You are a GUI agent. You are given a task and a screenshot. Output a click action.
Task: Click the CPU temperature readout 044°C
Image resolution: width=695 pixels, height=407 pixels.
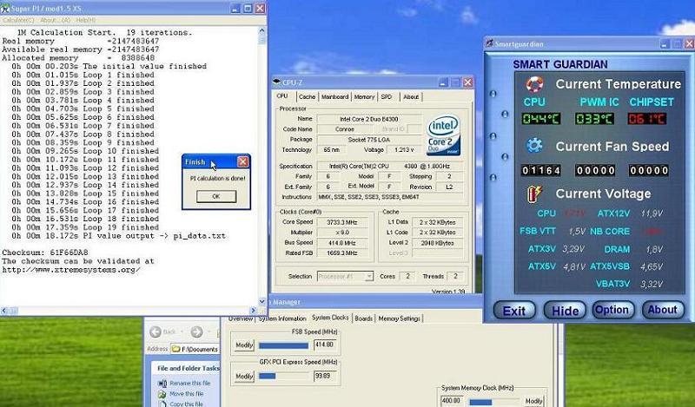coord(541,119)
